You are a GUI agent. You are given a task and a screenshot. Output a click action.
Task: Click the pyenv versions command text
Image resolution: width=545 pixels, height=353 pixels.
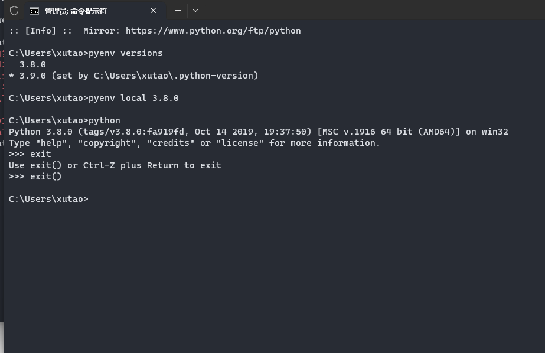click(x=125, y=53)
